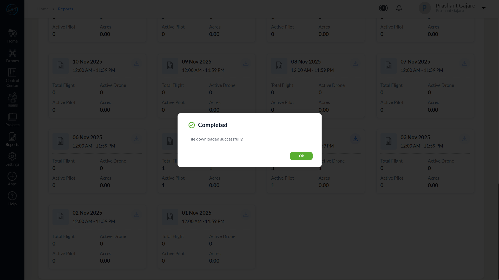Image resolution: width=499 pixels, height=280 pixels.
Task: Open Settings in the sidebar
Action: 12,159
